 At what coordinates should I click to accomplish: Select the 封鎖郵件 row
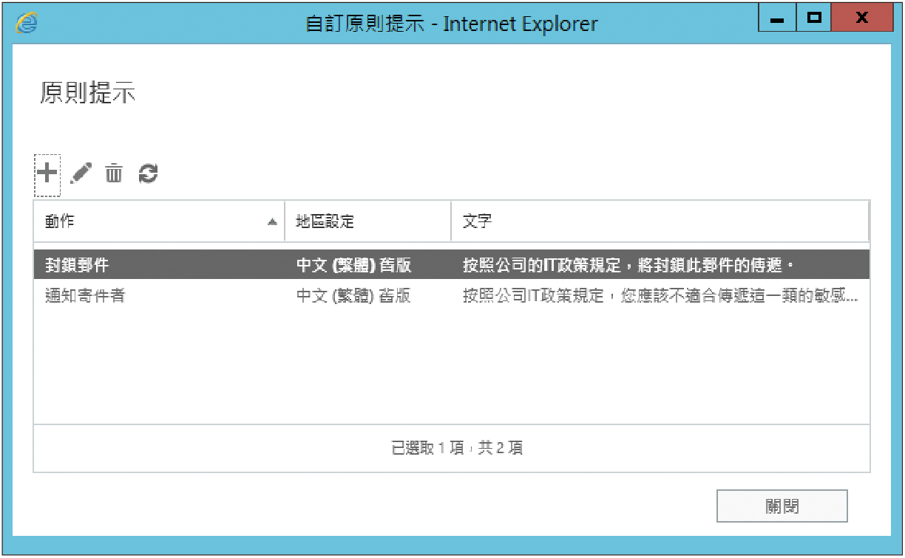77,265
